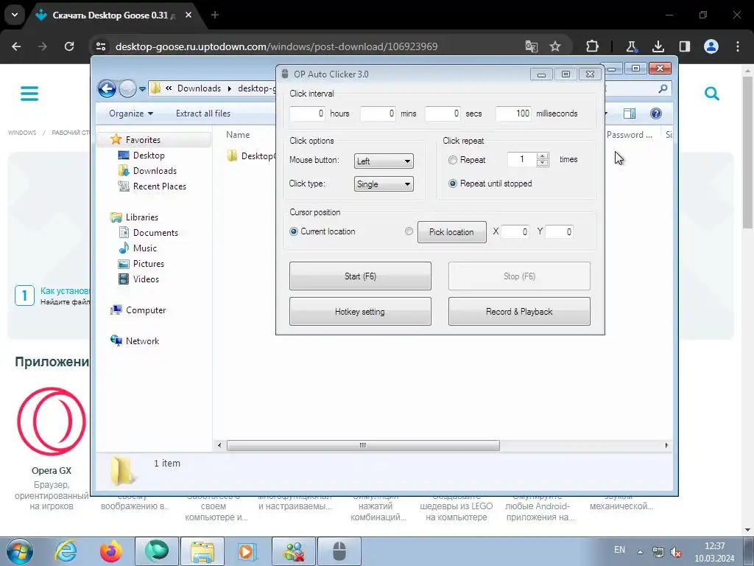The width and height of the screenshot is (754, 566).
Task: Increase repeat times with up arrow
Action: click(543, 156)
